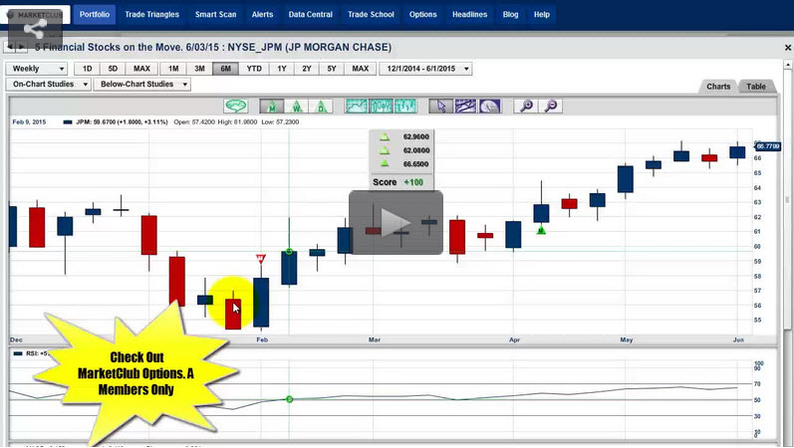Click the 62.0800 triangle value
This screenshot has height=448, width=794.
pos(416,150)
